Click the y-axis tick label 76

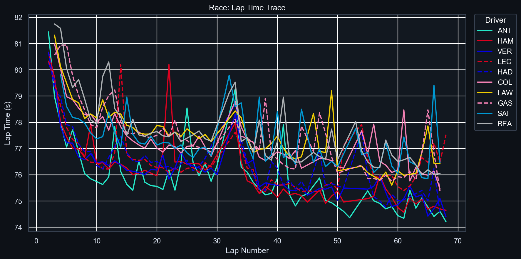tap(18, 175)
